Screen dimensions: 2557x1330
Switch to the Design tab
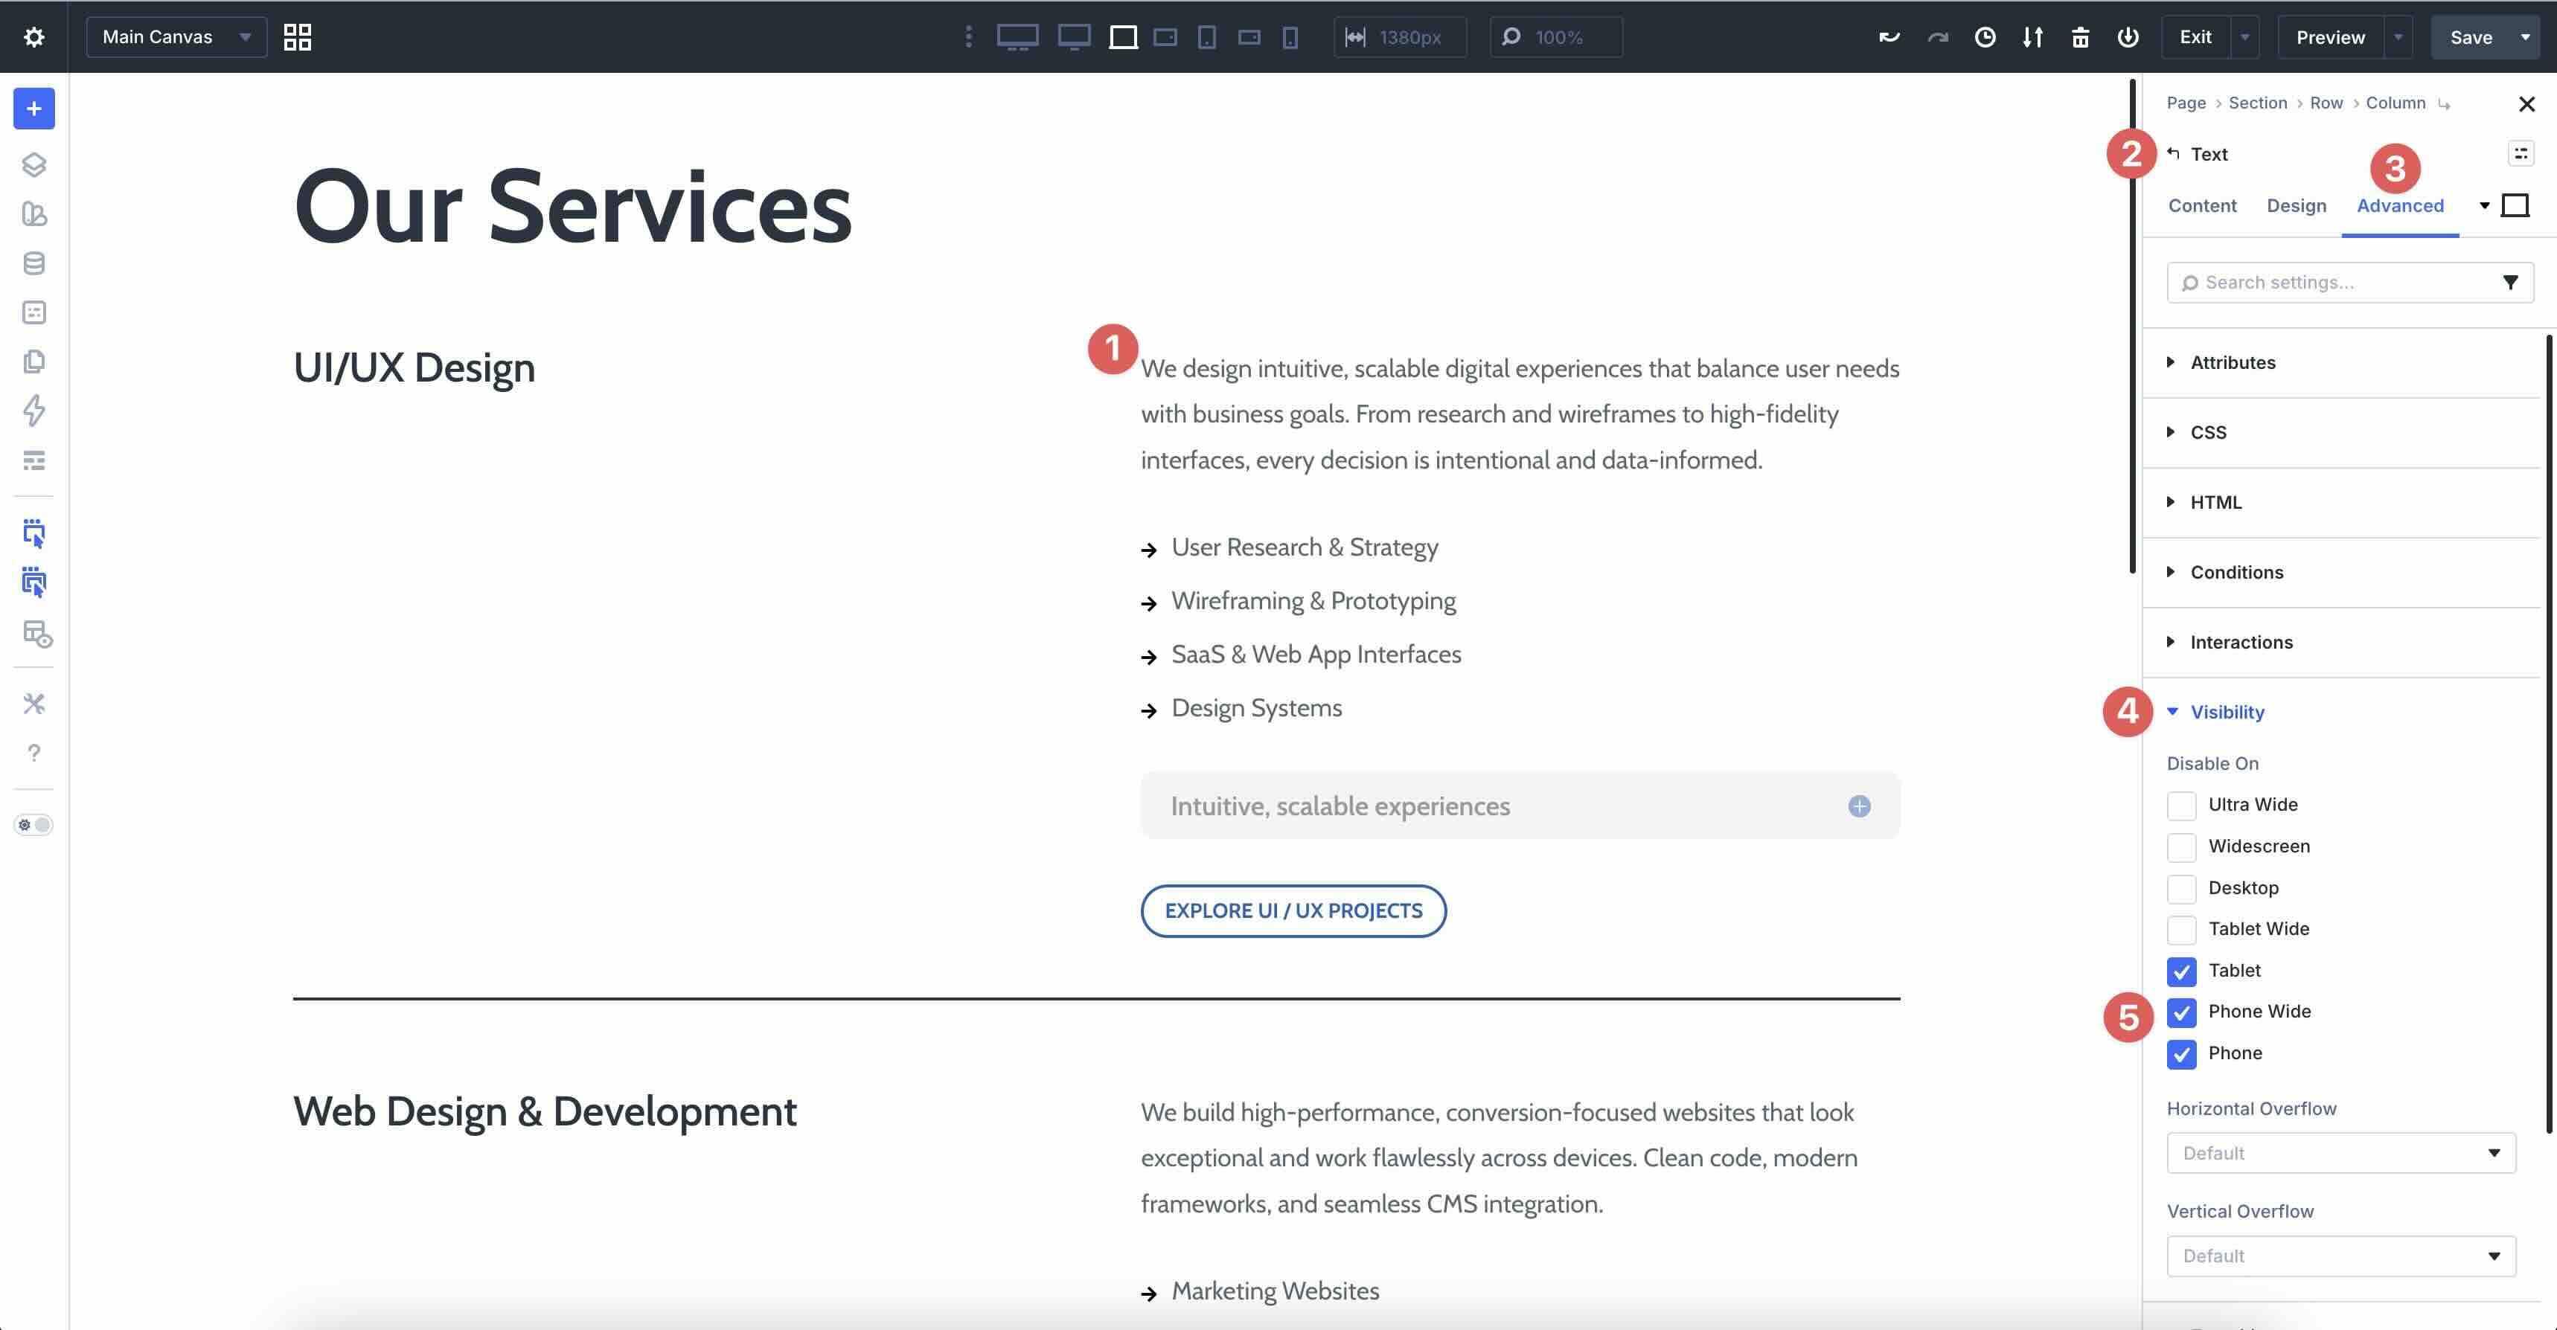pyautogui.click(x=2296, y=205)
